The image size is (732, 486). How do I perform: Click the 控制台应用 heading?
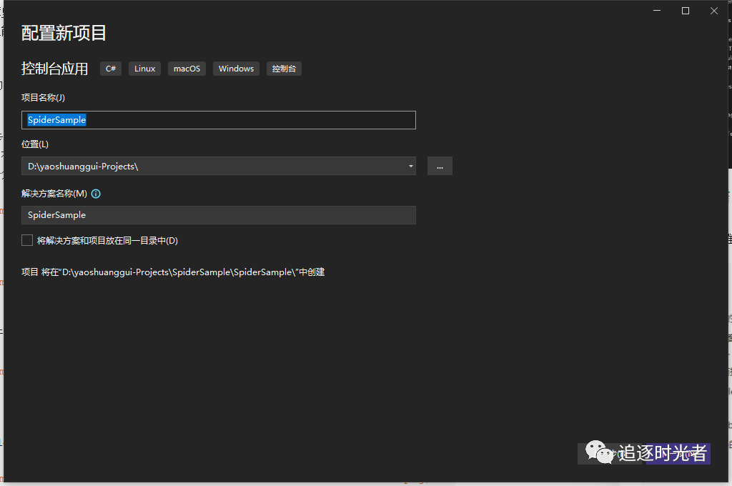tap(55, 68)
